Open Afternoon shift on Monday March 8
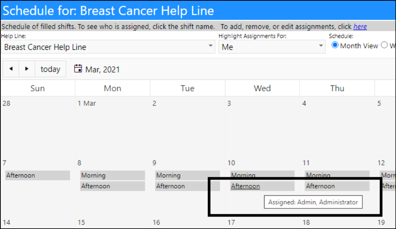Viewport: 396px width, 229px height. (x=112, y=186)
